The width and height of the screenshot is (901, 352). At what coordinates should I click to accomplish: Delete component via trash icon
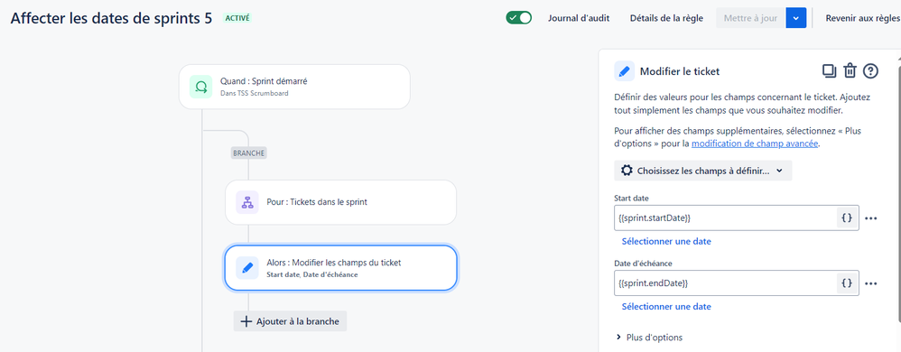click(850, 71)
